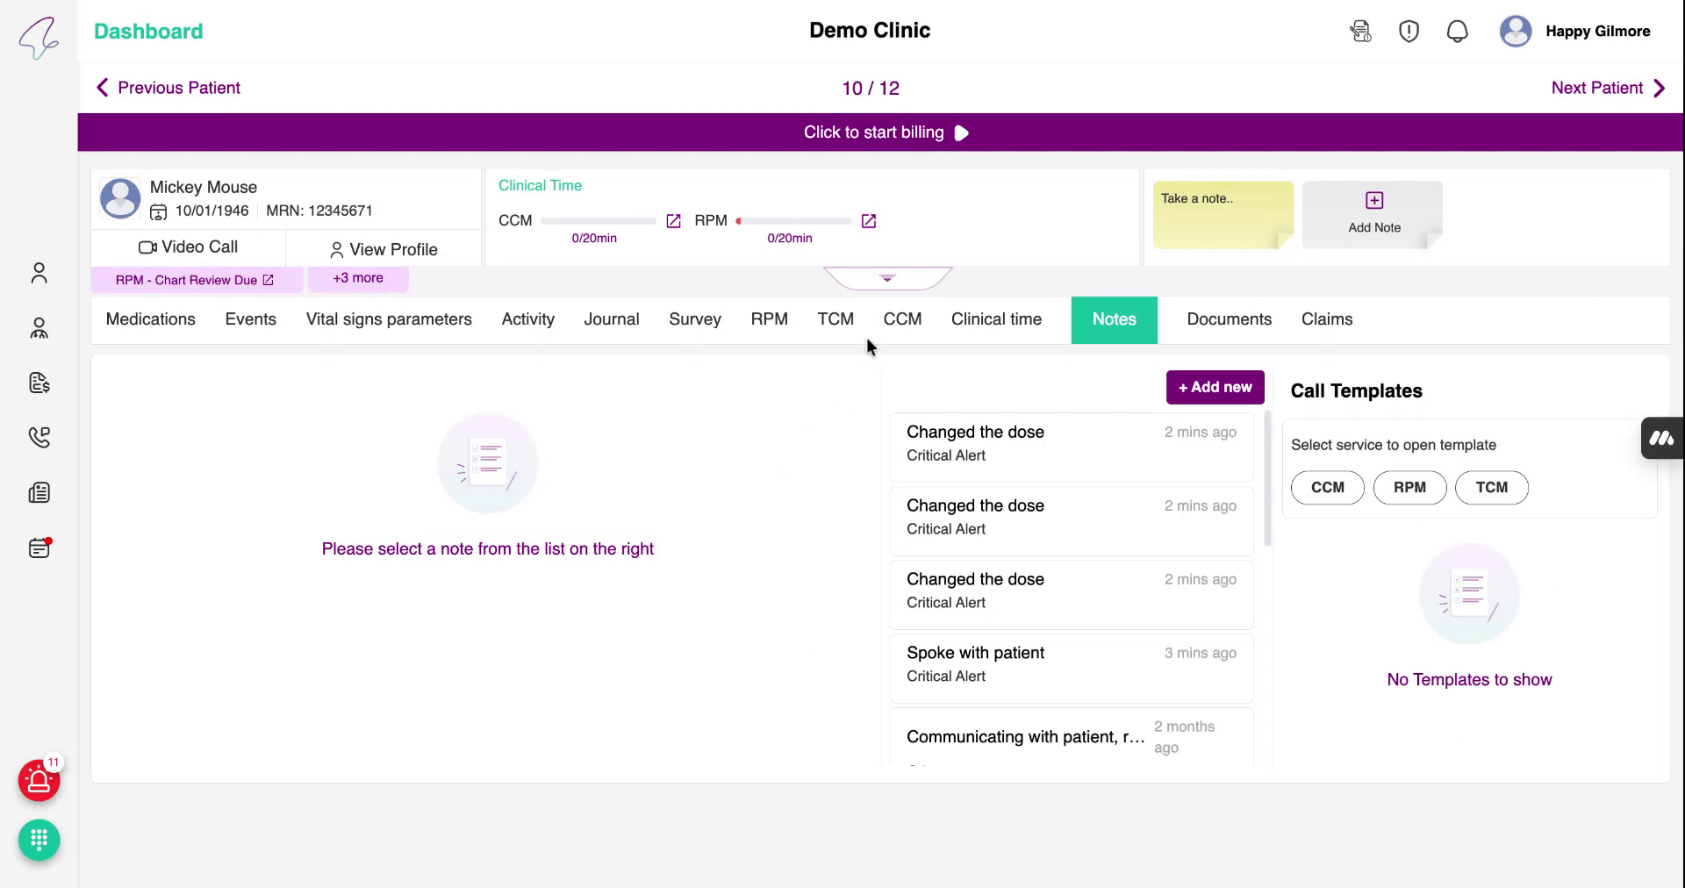
Task: Select RPM service template
Action: tap(1409, 487)
